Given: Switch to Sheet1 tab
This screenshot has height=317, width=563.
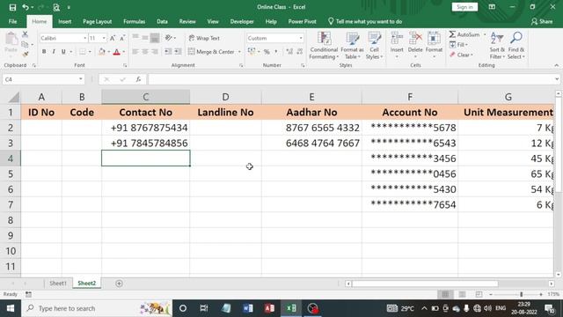Looking at the screenshot, I should click(58, 284).
